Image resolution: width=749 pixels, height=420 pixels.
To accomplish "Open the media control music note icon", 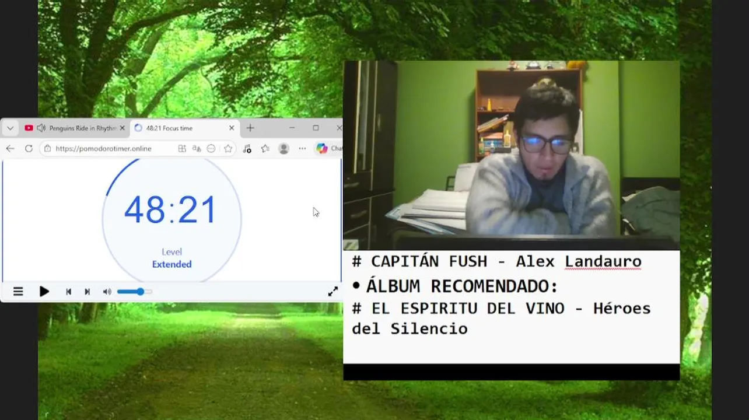I will click(x=247, y=149).
